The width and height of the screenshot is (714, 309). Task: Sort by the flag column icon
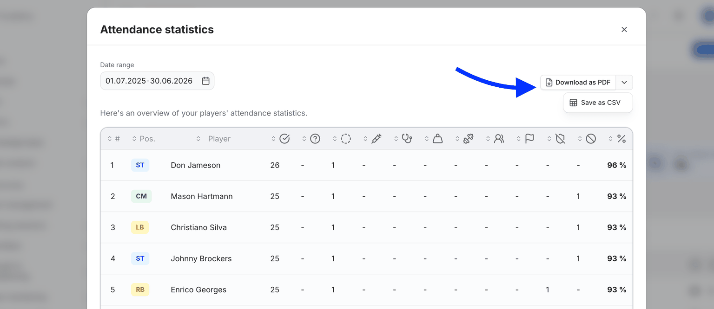529,139
